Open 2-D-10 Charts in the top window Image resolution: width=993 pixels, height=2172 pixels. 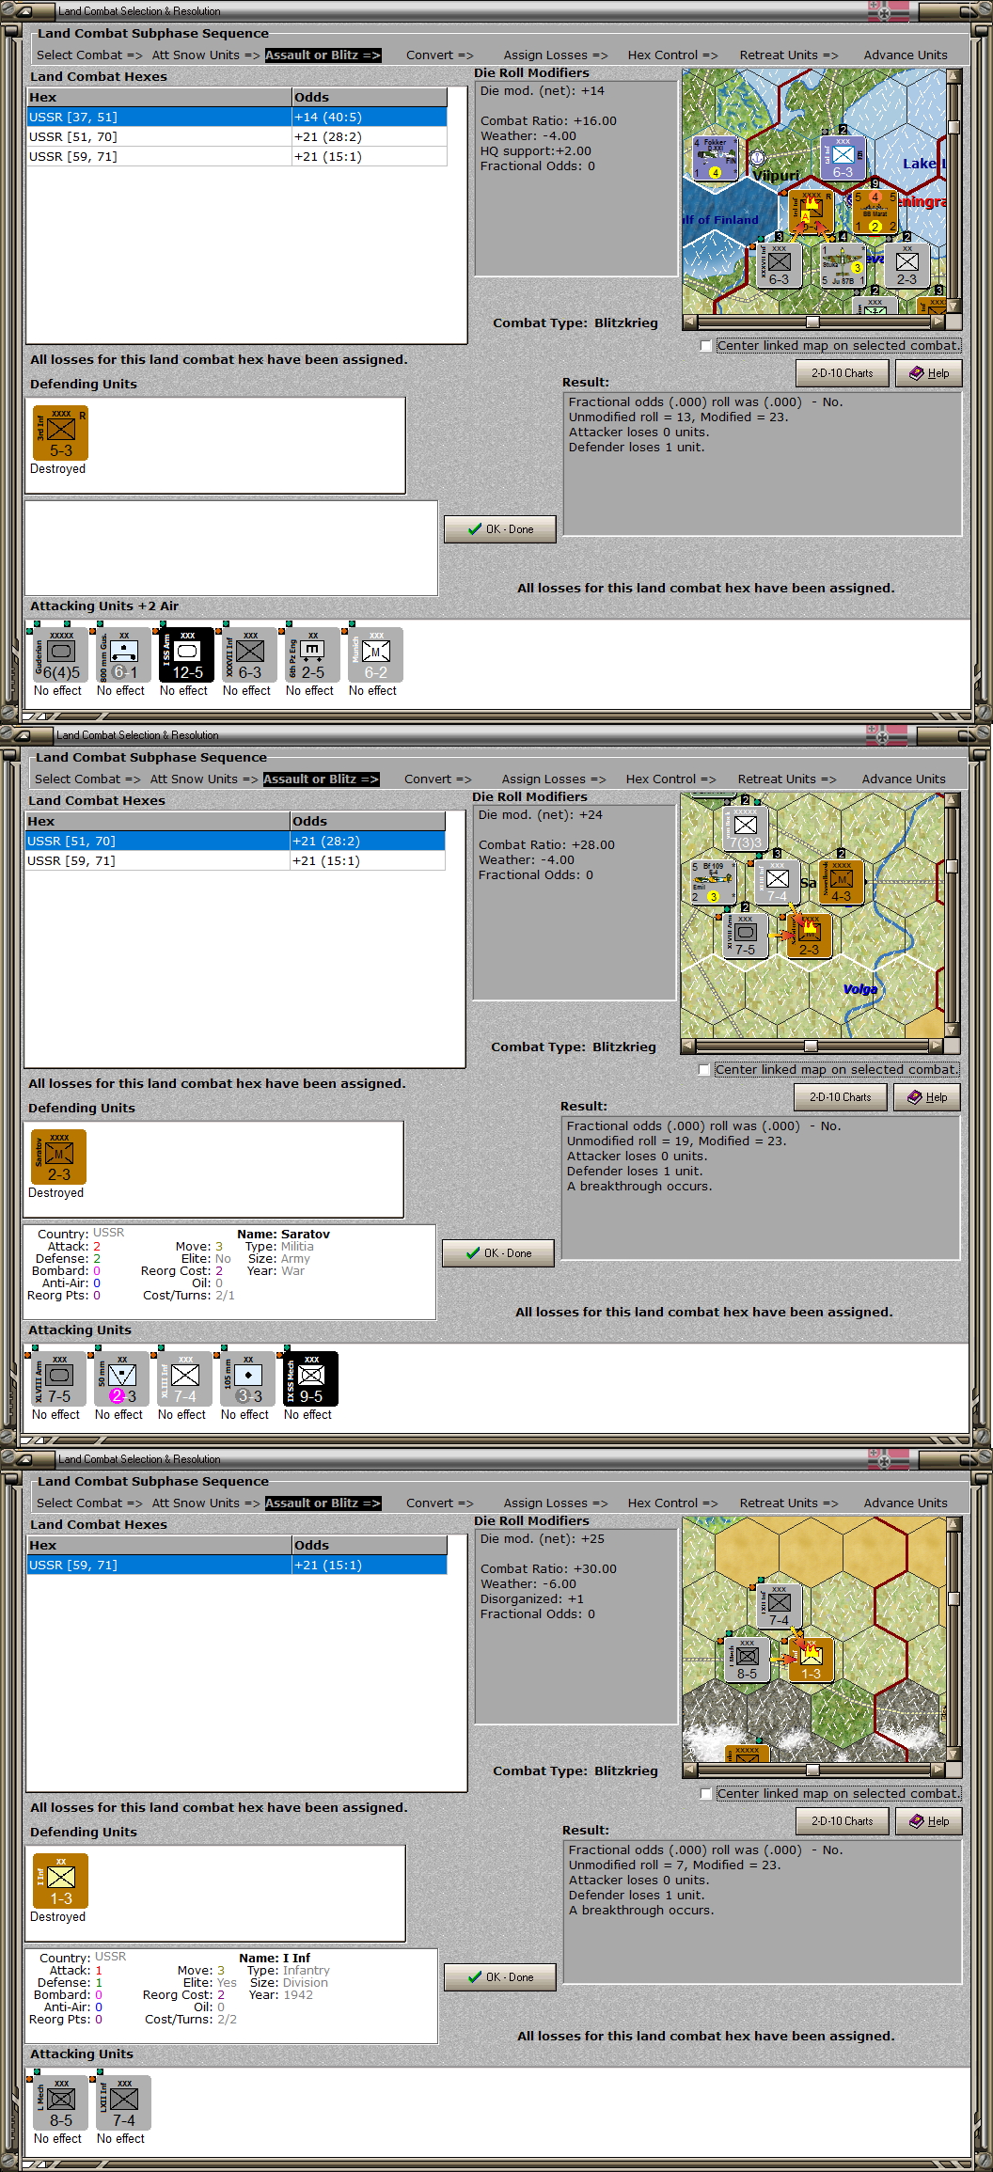tap(843, 373)
